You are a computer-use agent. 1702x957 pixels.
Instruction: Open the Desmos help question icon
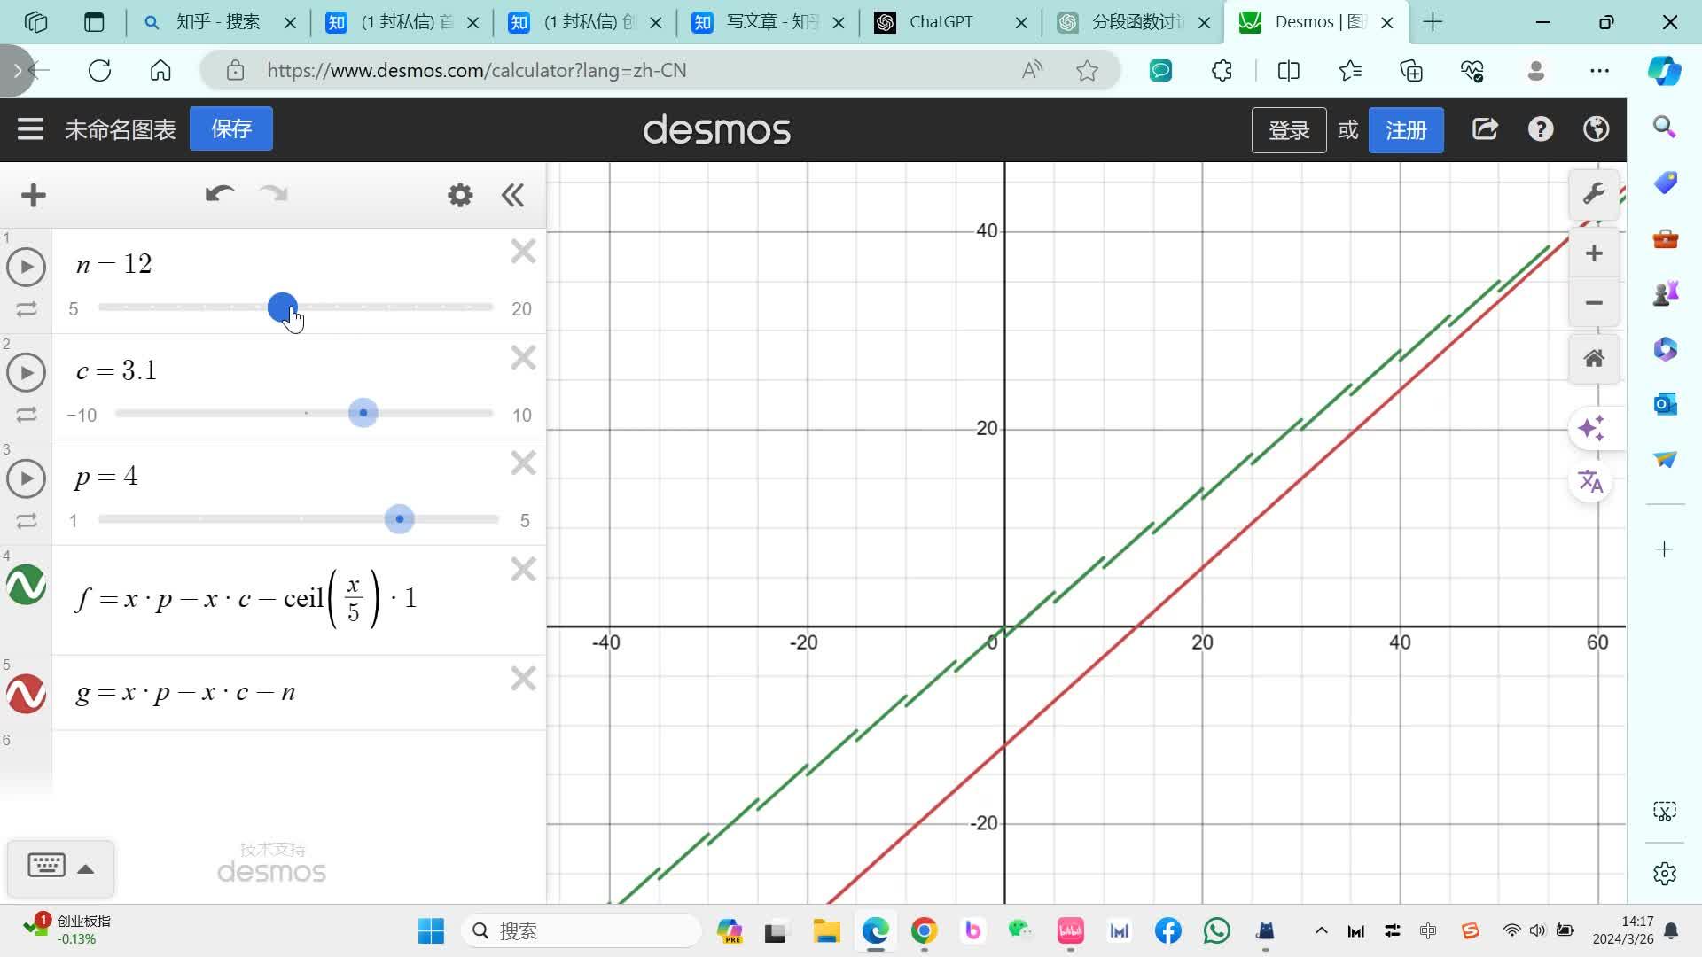coord(1541,129)
